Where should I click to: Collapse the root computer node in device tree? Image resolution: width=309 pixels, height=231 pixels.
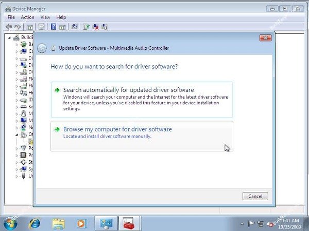[x=9, y=37]
